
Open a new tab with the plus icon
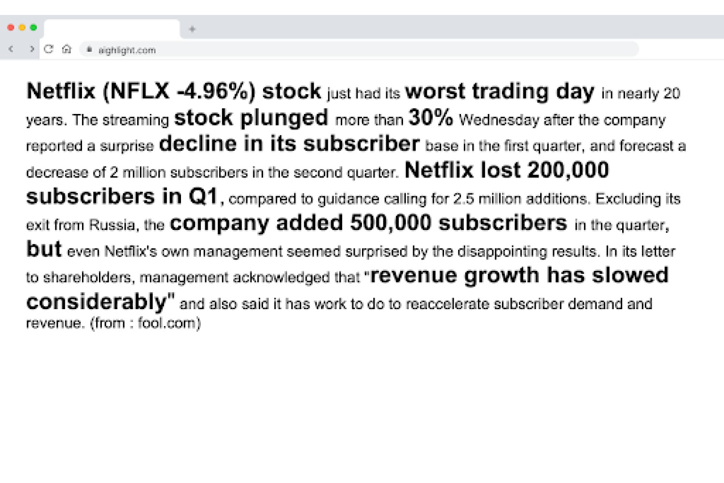click(x=192, y=29)
